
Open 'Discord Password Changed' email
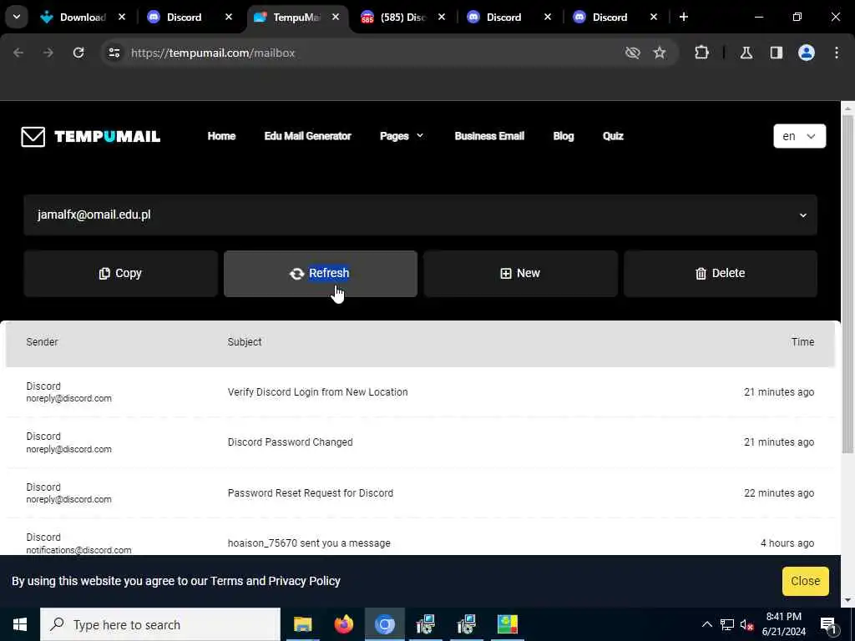420,442
